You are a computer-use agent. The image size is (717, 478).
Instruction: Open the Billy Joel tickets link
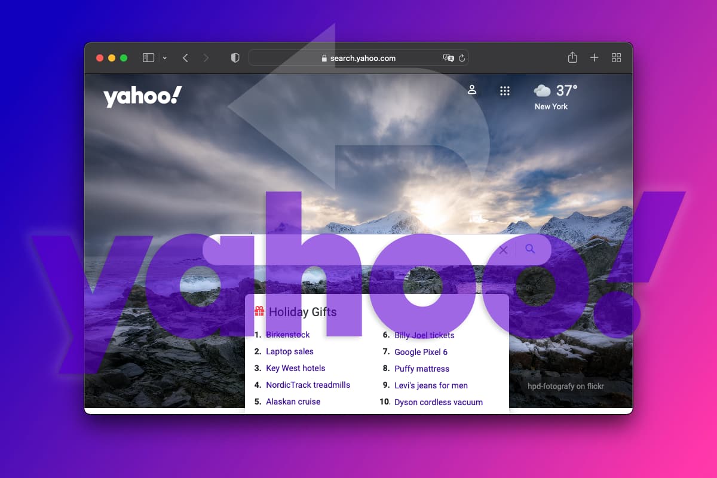(424, 335)
